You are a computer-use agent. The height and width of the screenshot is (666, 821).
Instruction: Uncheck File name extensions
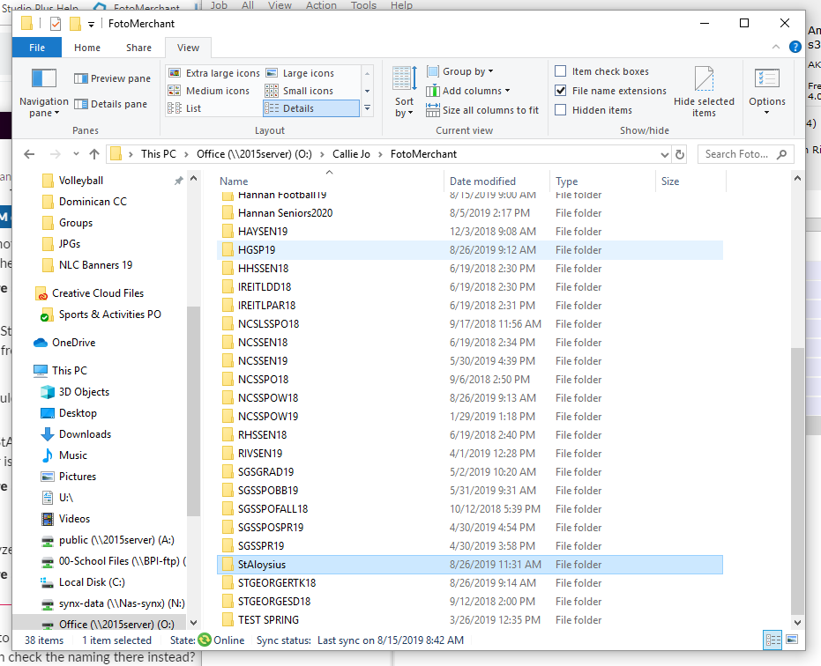click(x=560, y=91)
